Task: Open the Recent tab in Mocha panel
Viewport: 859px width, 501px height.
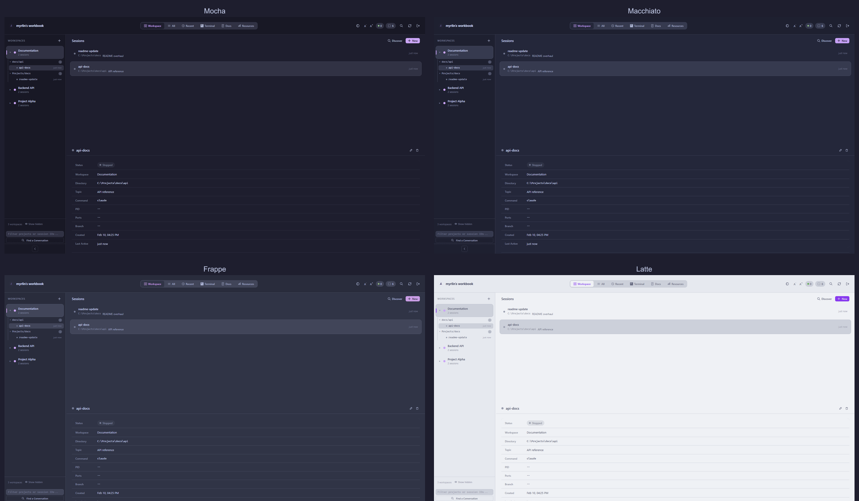Action: (x=188, y=26)
